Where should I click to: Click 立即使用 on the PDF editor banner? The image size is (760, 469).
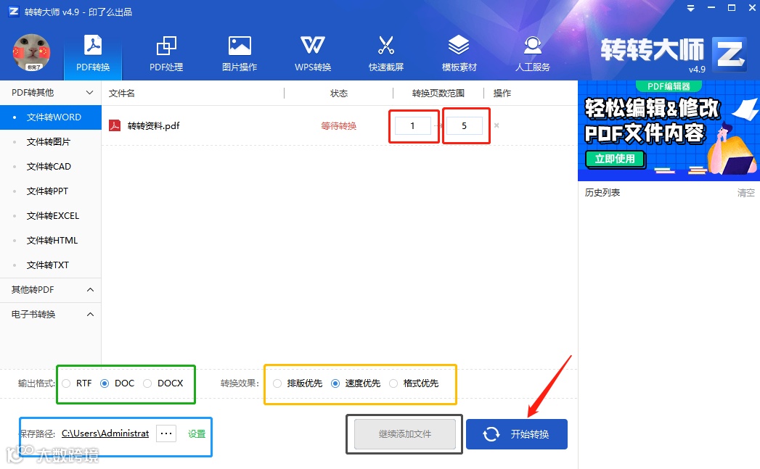point(615,159)
